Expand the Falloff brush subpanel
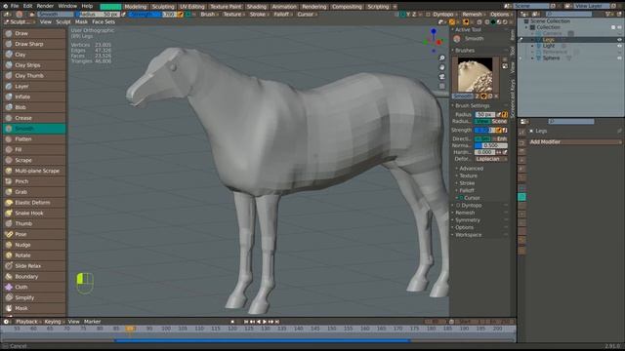Viewport: 625px width, 351px height. (467, 191)
